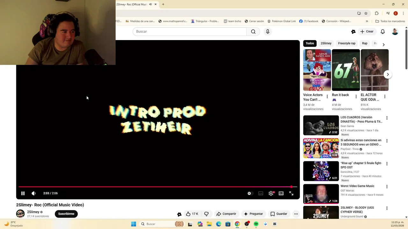Click the install app icon in the address bar
408x229 pixels.
(x=359, y=13)
